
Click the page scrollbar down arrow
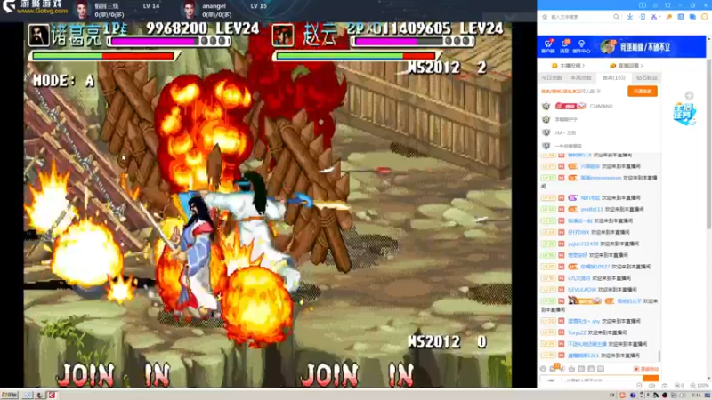[708, 377]
